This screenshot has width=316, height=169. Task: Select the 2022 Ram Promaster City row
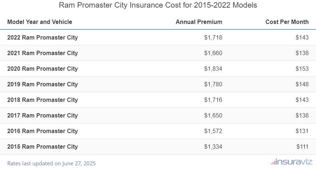[x=42, y=37]
